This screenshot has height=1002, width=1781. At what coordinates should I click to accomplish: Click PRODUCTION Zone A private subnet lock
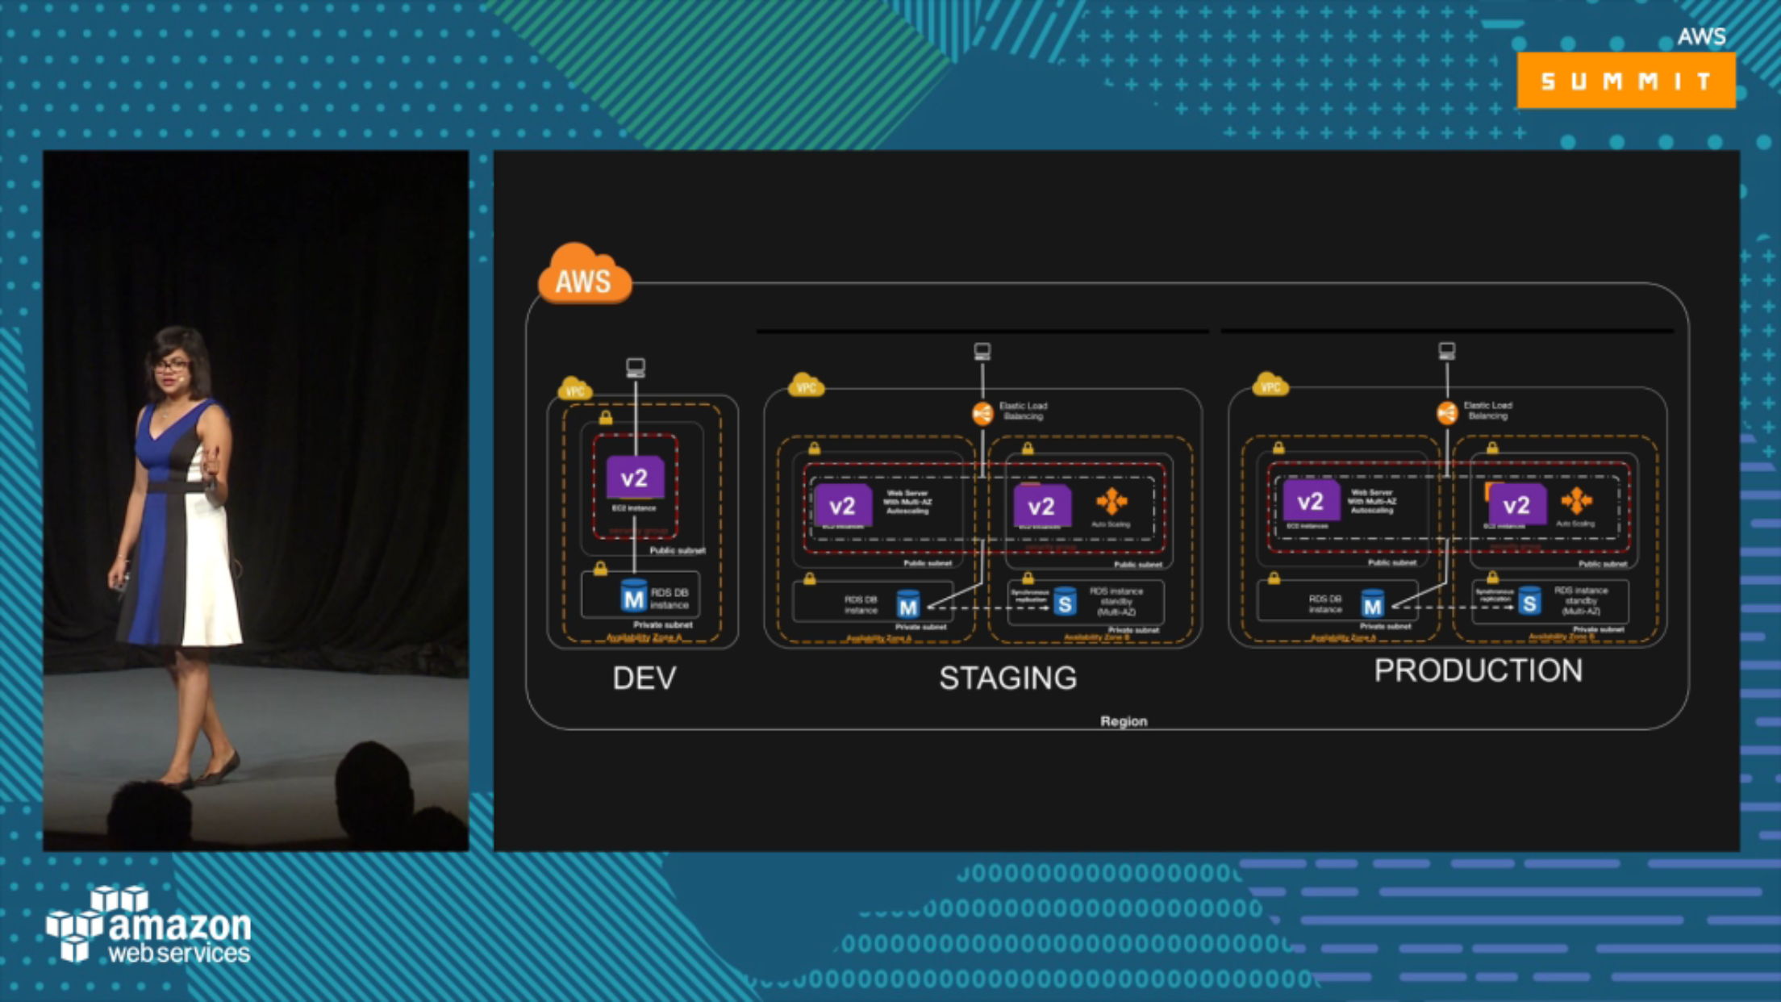point(1274,578)
